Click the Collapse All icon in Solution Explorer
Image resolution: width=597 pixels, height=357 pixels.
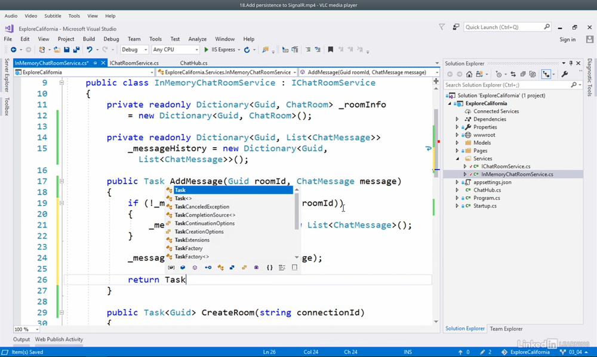click(523, 74)
